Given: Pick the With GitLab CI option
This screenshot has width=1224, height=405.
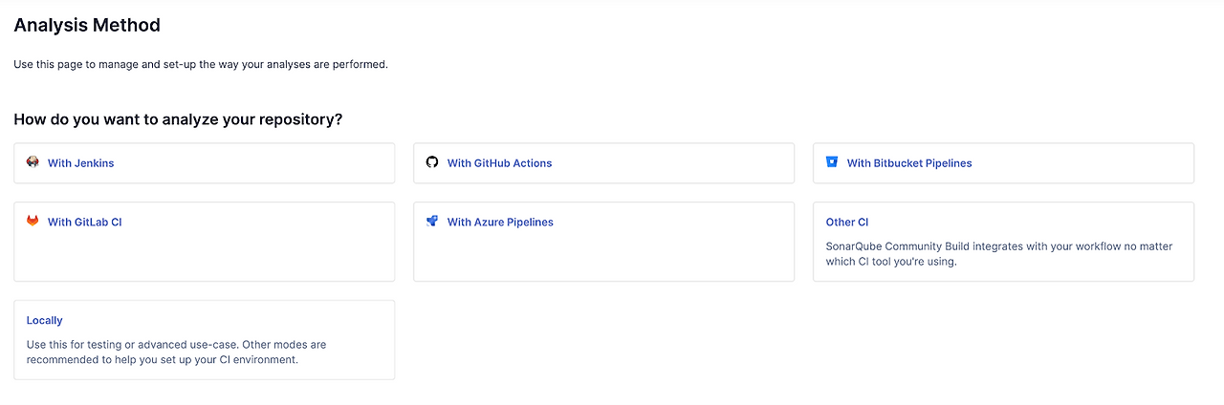Looking at the screenshot, I should pyautogui.click(x=85, y=222).
